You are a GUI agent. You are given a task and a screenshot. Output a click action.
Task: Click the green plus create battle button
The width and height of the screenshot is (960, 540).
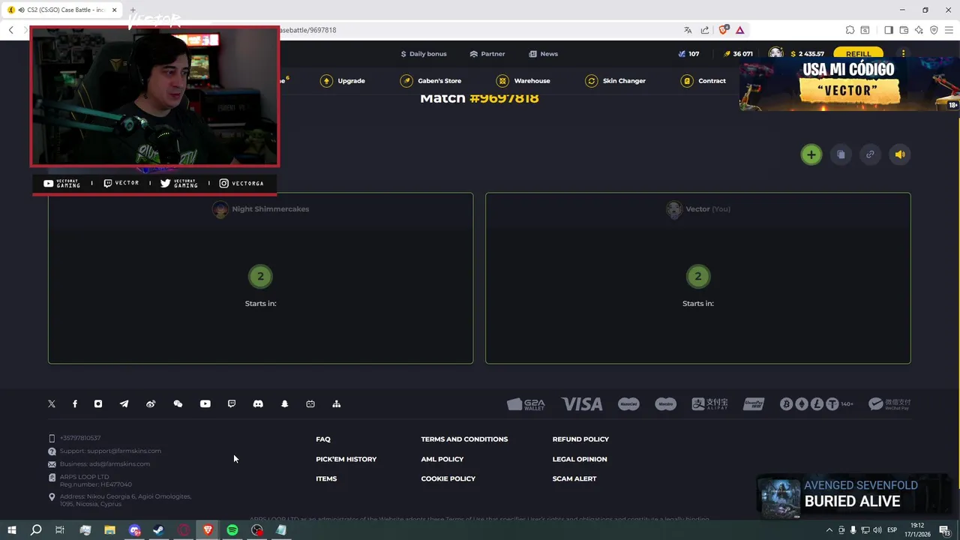(x=811, y=154)
